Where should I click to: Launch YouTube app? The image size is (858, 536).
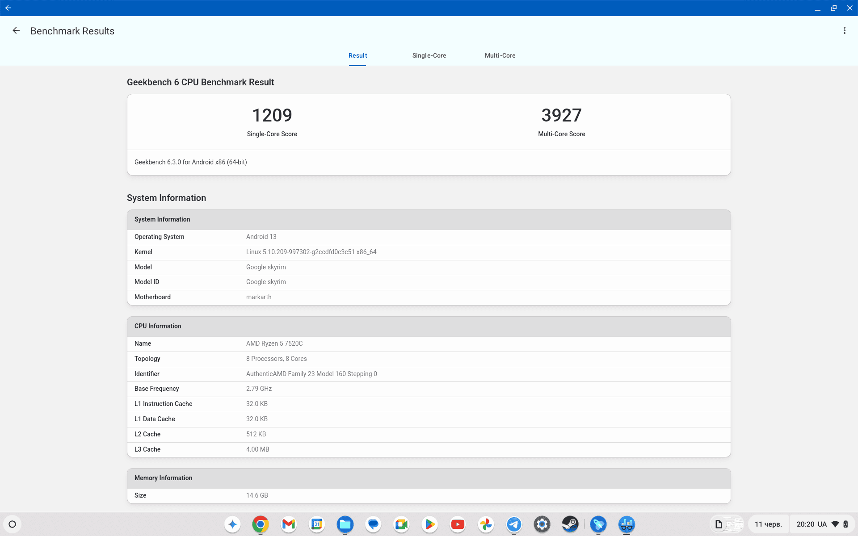(457, 524)
